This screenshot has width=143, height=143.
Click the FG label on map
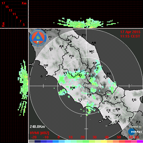click(x=134, y=100)
